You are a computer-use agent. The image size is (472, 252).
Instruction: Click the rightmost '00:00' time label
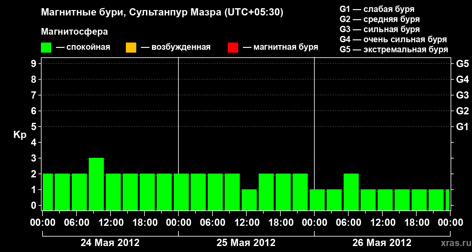(x=450, y=222)
